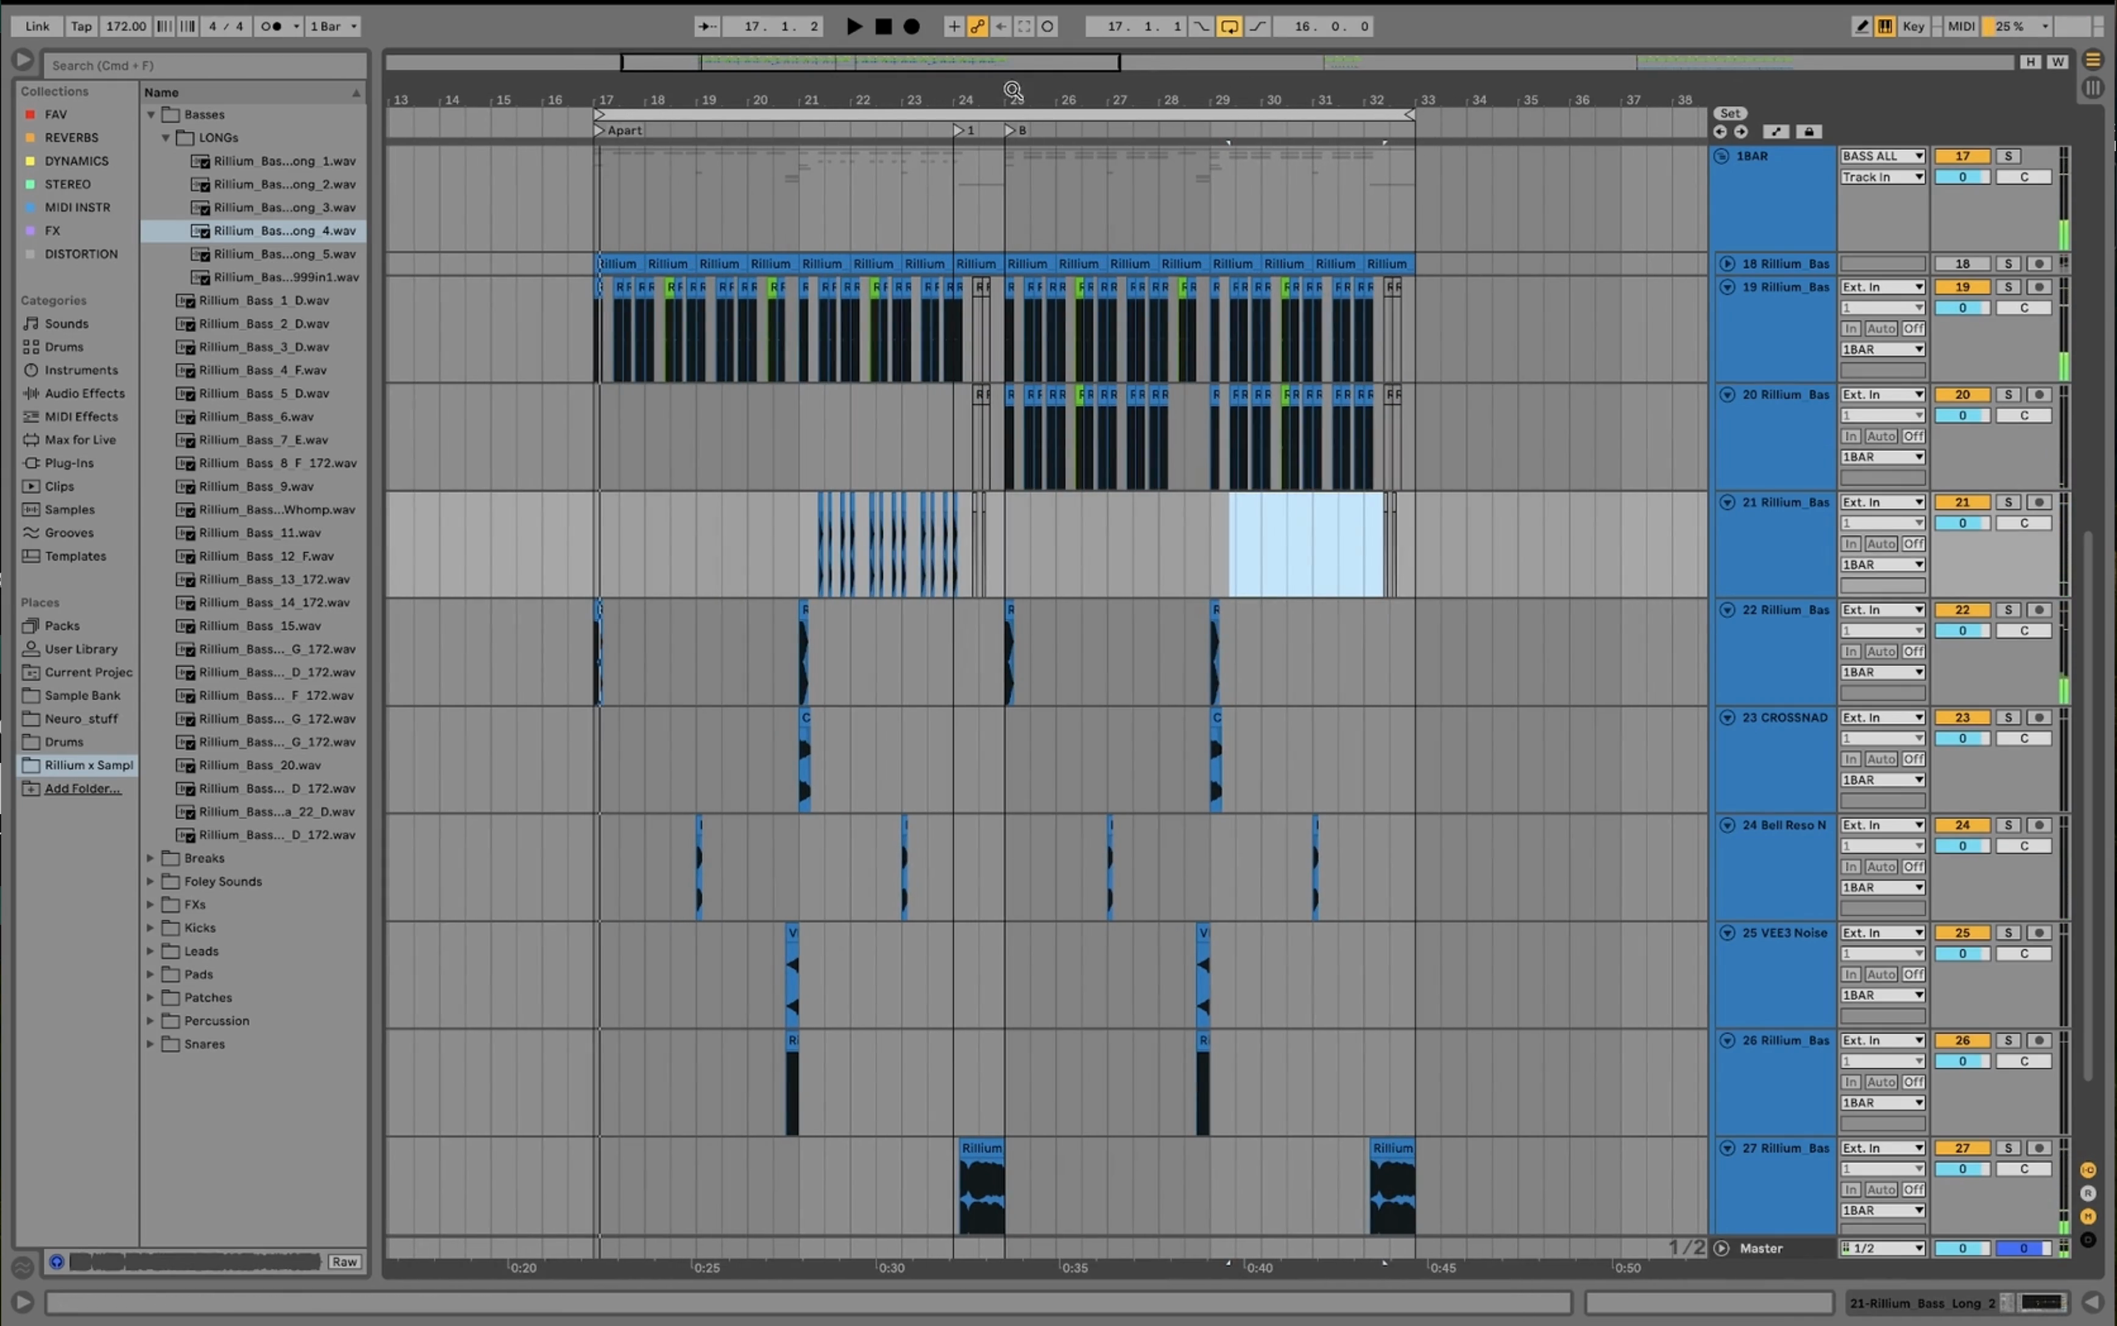The width and height of the screenshot is (2117, 1326).
Task: Toggle the Loop switch icon
Action: point(1229,26)
